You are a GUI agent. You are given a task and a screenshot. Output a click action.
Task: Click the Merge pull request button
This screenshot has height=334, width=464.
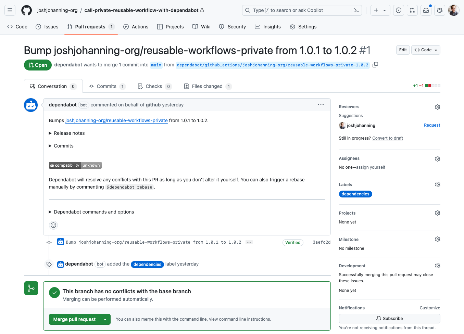[x=74, y=319]
